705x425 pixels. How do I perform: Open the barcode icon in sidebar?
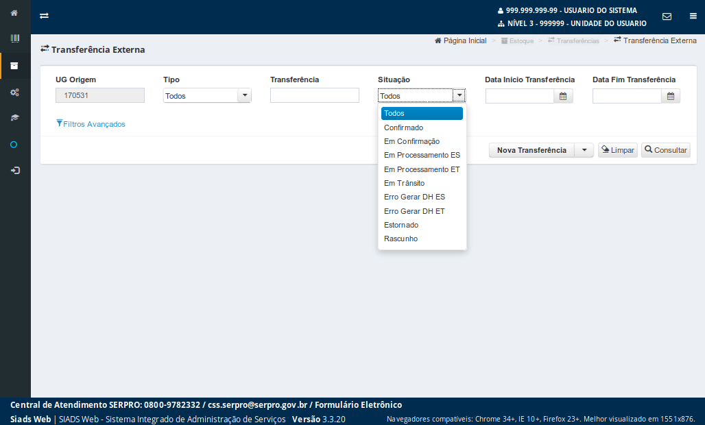pyautogui.click(x=15, y=38)
